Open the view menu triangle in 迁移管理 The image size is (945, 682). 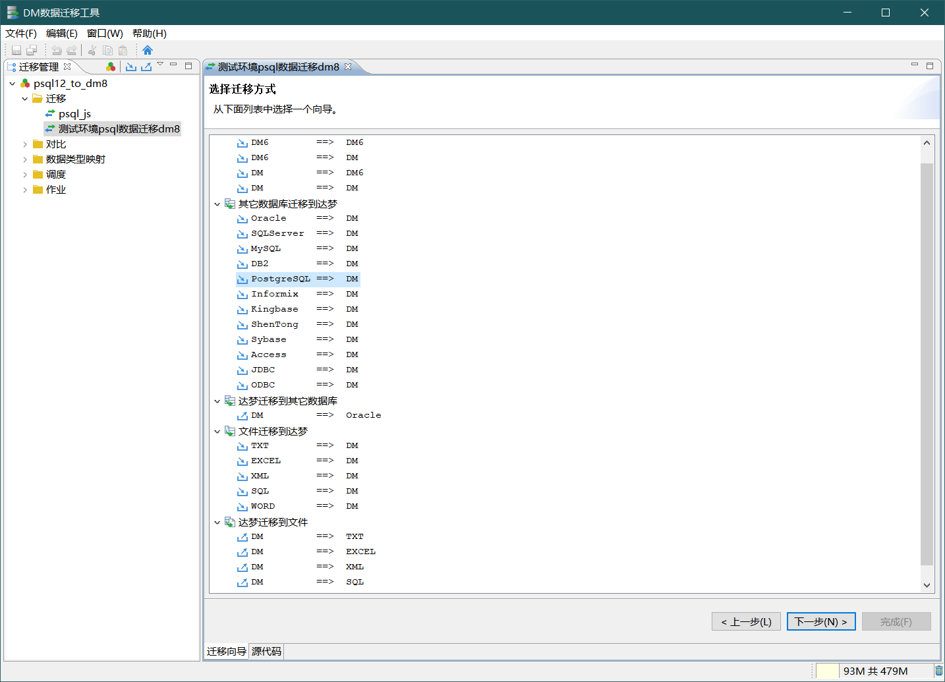[x=160, y=65]
